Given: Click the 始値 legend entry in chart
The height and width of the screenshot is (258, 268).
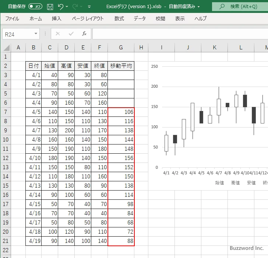Looking at the screenshot, I should click(x=219, y=183).
